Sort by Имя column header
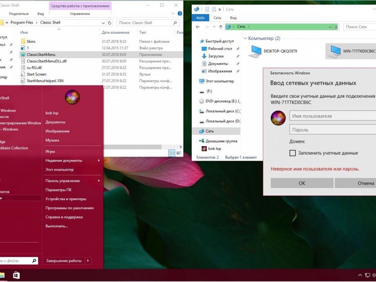The image size is (376, 282). [x=24, y=32]
